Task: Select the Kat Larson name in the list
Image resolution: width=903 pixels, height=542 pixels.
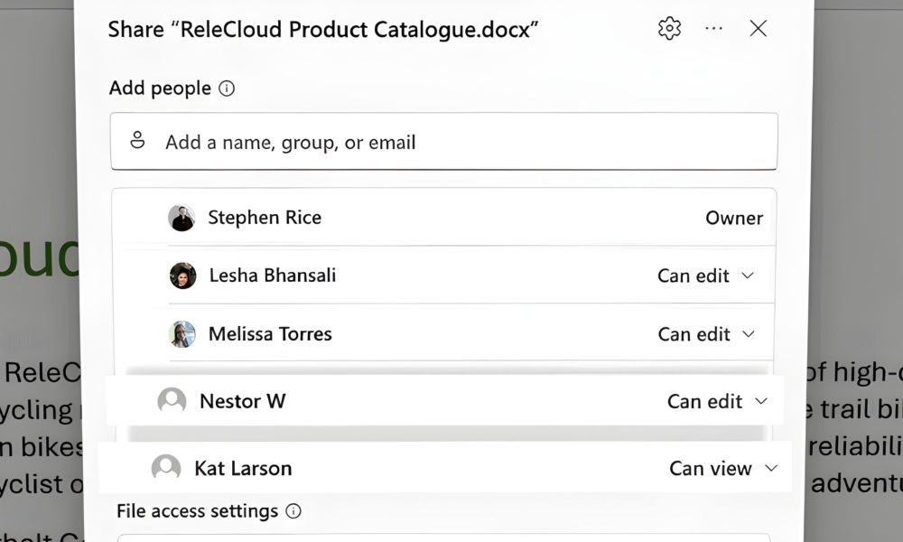Action: coord(243,468)
